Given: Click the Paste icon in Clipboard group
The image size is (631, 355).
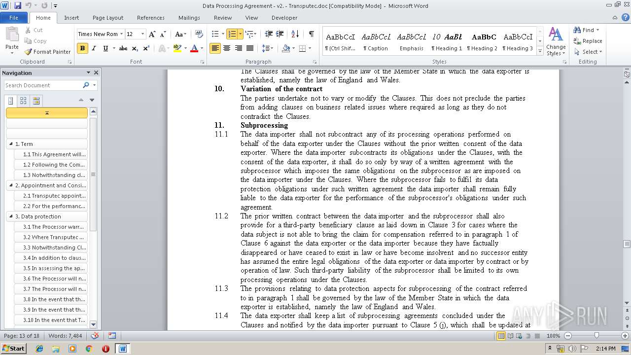Looking at the screenshot, I should click(12, 35).
